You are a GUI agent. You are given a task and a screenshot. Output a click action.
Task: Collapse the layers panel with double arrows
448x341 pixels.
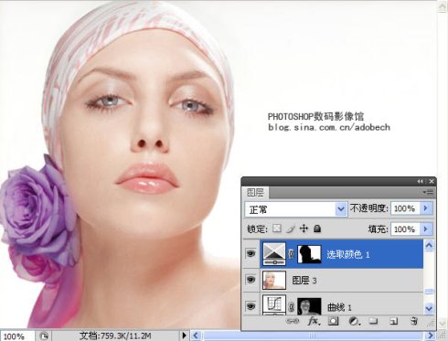point(421,181)
